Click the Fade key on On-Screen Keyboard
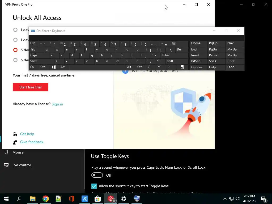 [235, 67]
